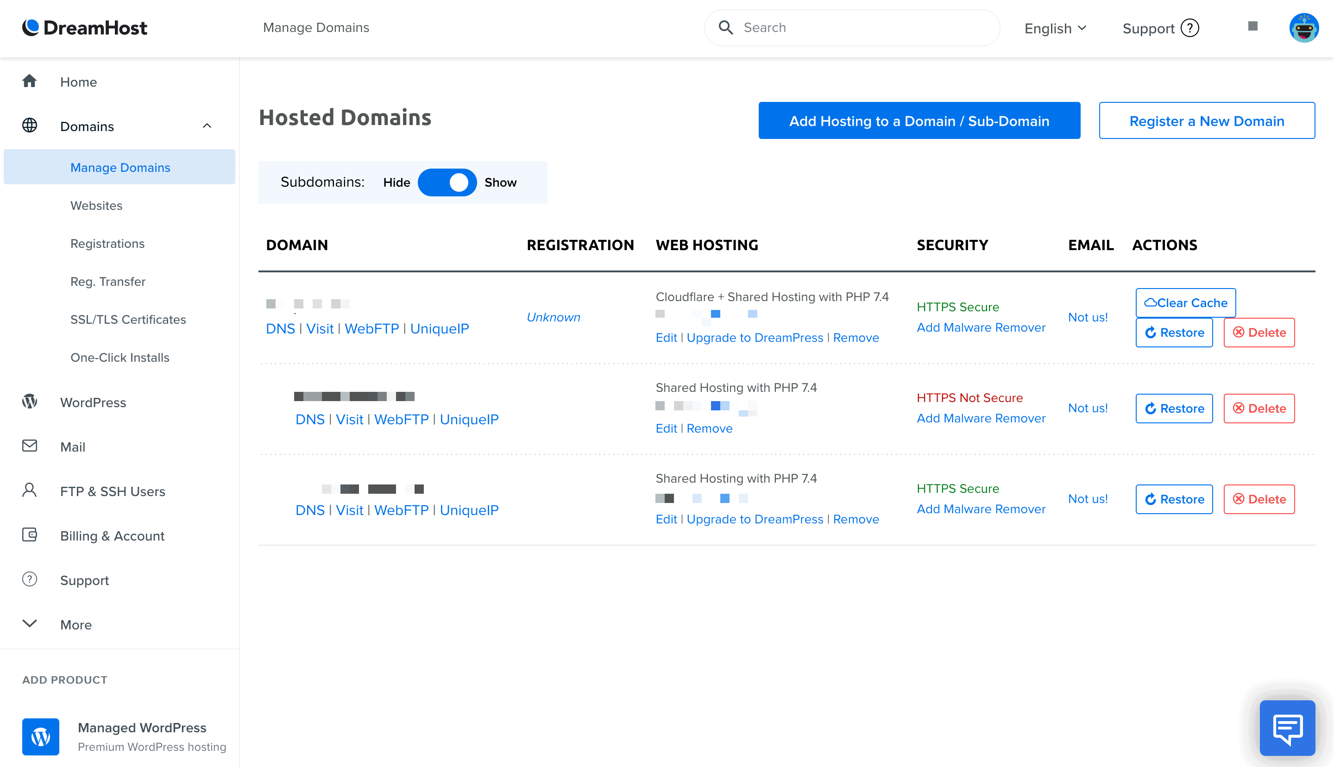
Task: Click Edit link in the Cloudflare hosting row
Action: tap(666, 338)
